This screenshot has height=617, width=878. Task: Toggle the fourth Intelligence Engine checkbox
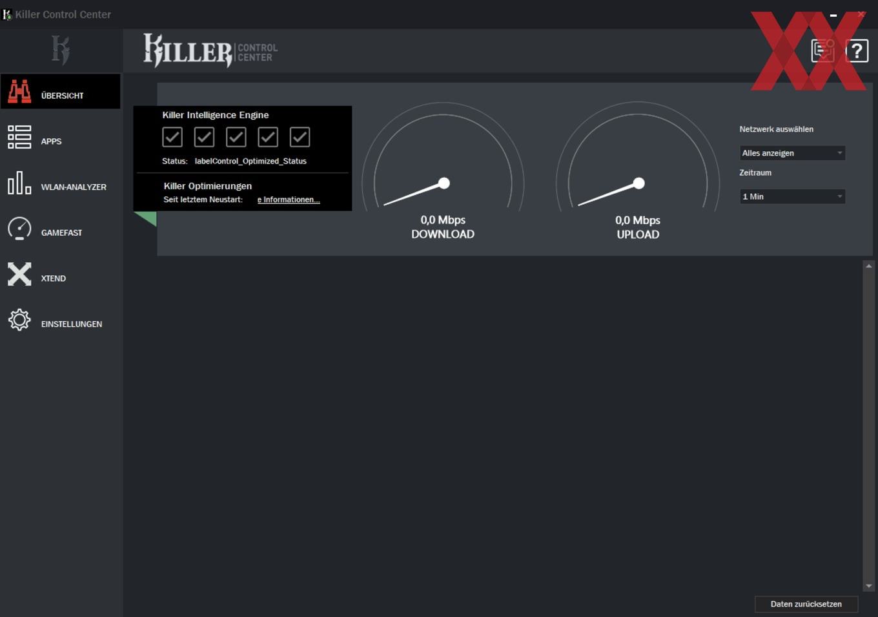point(268,137)
